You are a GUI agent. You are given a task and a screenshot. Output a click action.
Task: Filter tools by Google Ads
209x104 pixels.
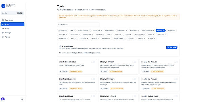point(97,31)
